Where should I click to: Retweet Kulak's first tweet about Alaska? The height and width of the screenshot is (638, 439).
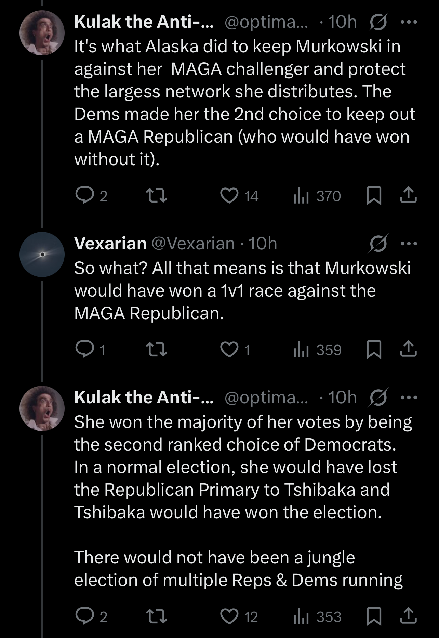[157, 196]
